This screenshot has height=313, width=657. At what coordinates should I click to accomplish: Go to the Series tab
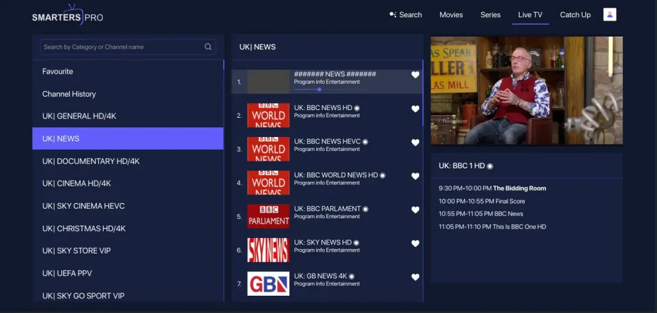pyautogui.click(x=490, y=15)
